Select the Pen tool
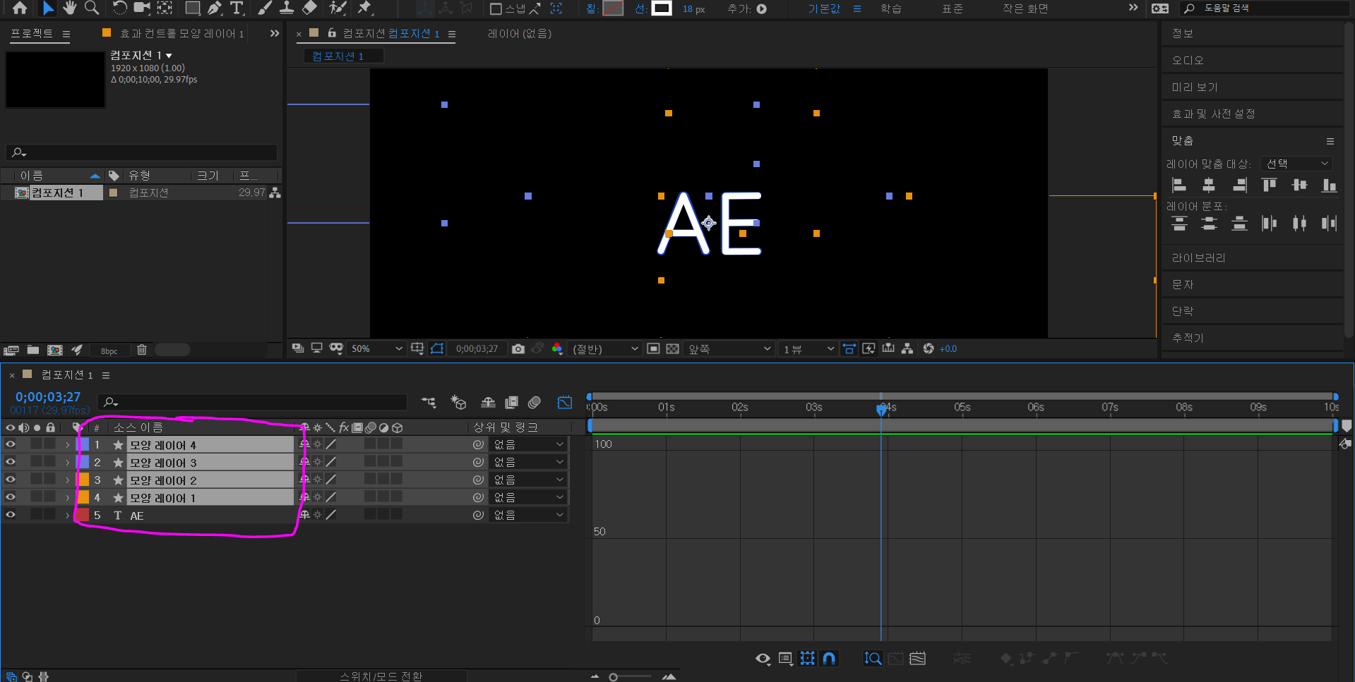Screen dimensions: 1355x682 coord(215,8)
